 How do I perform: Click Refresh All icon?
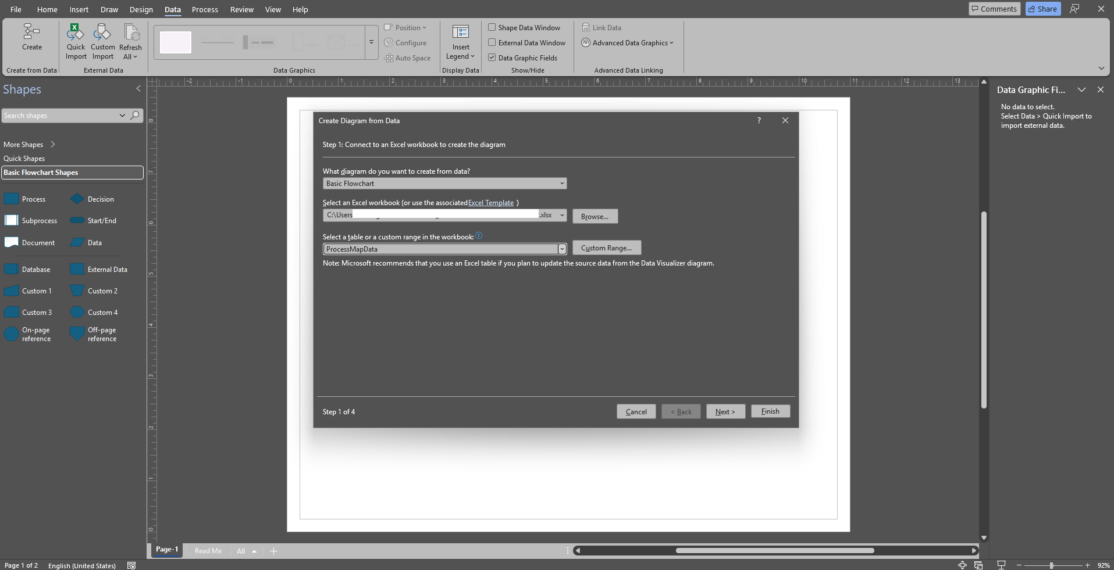(x=130, y=42)
